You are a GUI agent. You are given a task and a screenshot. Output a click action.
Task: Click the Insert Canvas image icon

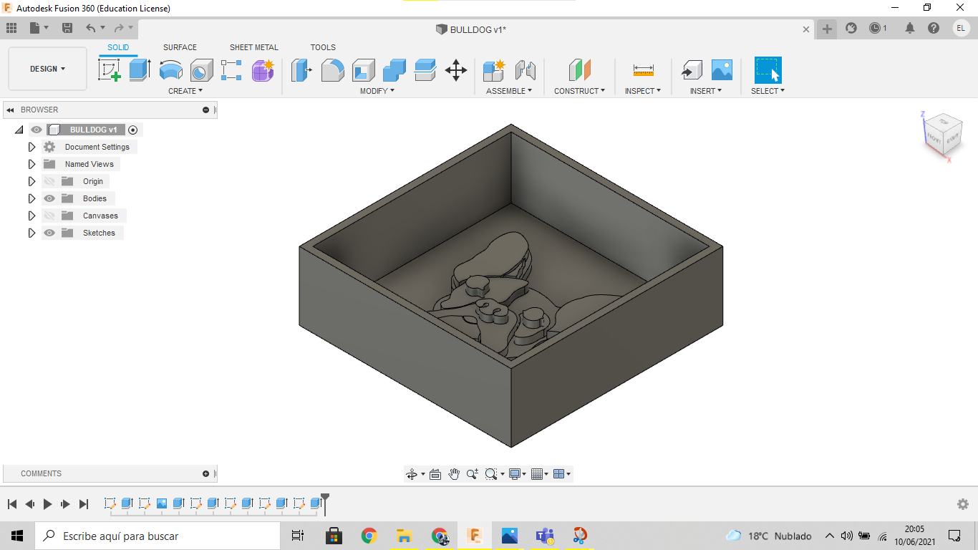pos(722,70)
